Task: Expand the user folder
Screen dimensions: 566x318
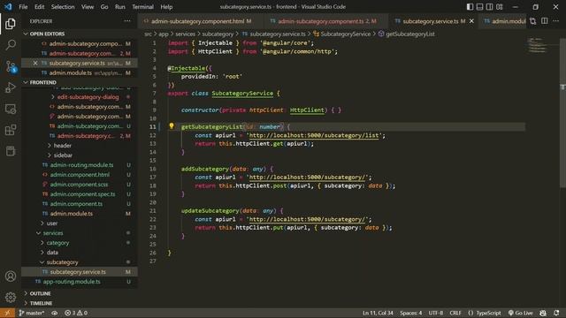Action: pos(51,223)
